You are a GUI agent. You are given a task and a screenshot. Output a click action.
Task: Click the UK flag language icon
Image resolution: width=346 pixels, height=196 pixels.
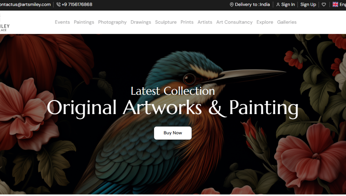coord(335,5)
